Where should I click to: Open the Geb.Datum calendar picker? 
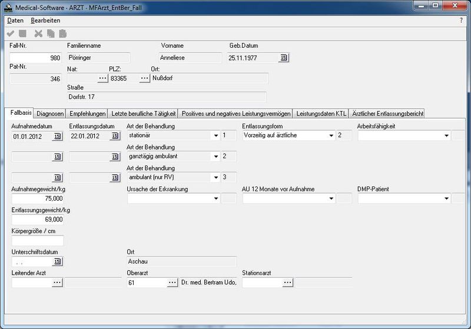[x=284, y=58]
